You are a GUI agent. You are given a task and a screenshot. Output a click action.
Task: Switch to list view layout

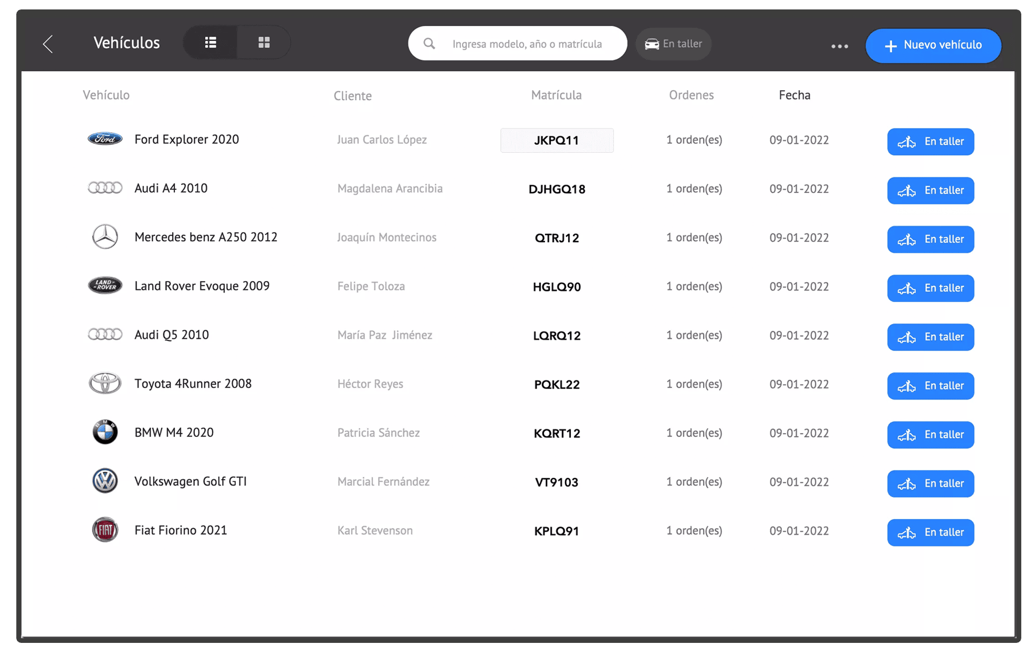(x=211, y=42)
